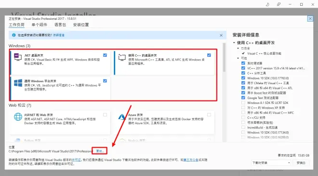
Task: Collapse the 使用 C++ 的桌面开发 details tree
Action: point(234,43)
